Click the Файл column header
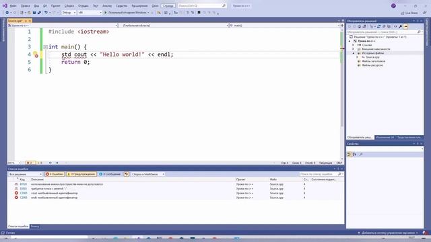The height and width of the screenshot is (242, 431). (273, 179)
